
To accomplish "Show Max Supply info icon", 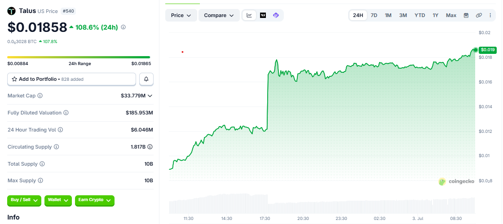I will [x=40, y=180].
